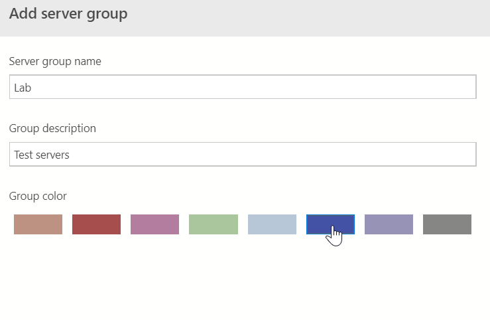Focus the Server group name field
This screenshot has width=490, height=320.
point(243,87)
